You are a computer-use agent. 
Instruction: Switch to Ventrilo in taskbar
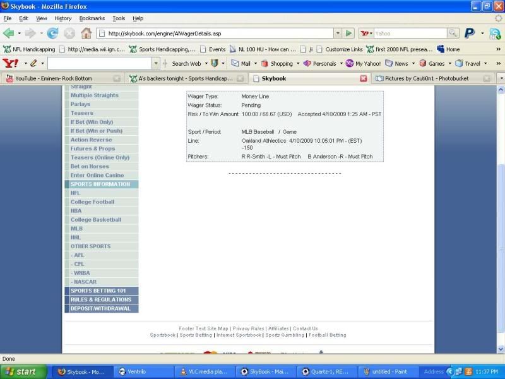pos(144,371)
